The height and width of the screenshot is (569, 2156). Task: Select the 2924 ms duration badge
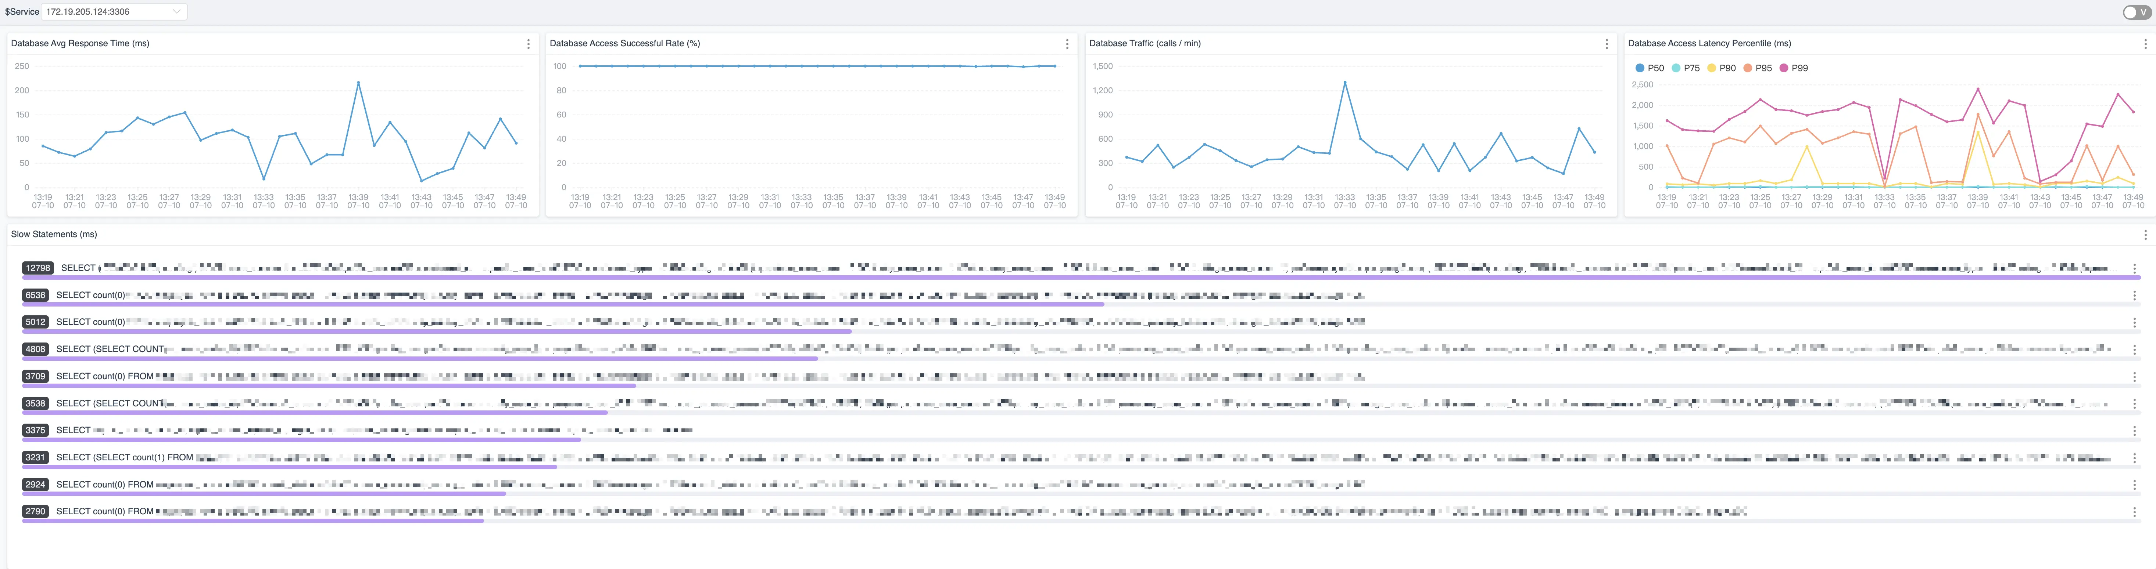(36, 485)
